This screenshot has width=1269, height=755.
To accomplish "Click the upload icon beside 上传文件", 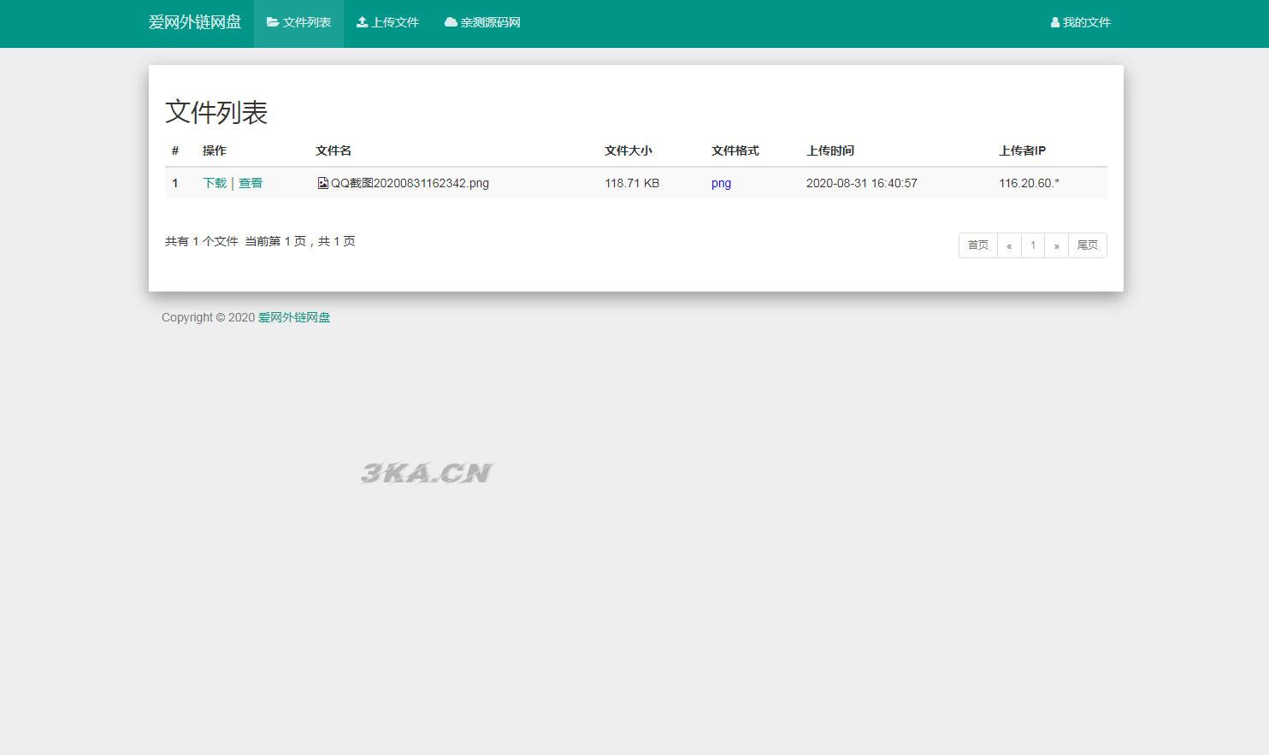I will [362, 22].
